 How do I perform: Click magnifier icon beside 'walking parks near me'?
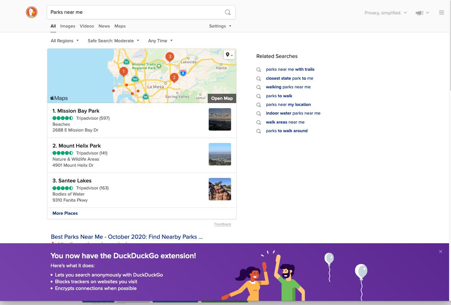pyautogui.click(x=259, y=87)
